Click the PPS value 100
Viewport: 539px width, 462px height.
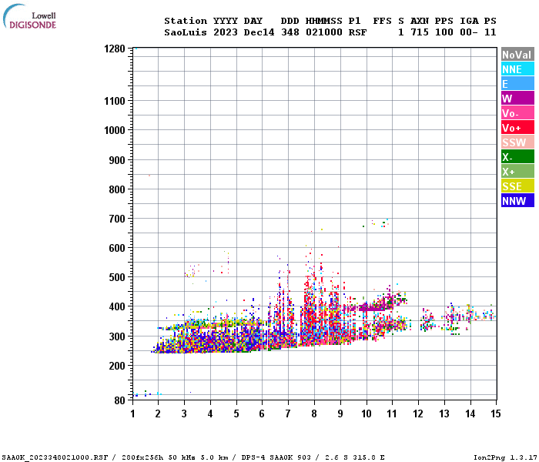444,32
